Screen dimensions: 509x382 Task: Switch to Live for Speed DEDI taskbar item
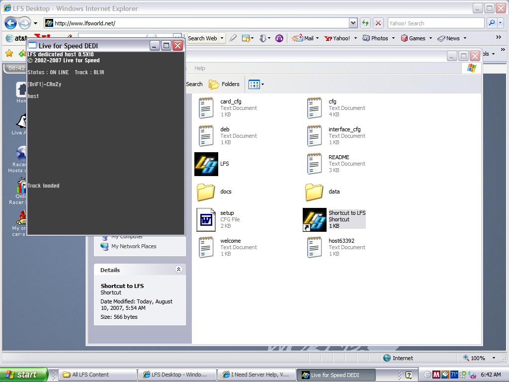pos(336,375)
